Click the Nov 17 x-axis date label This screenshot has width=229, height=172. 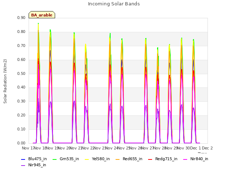coord(28,148)
